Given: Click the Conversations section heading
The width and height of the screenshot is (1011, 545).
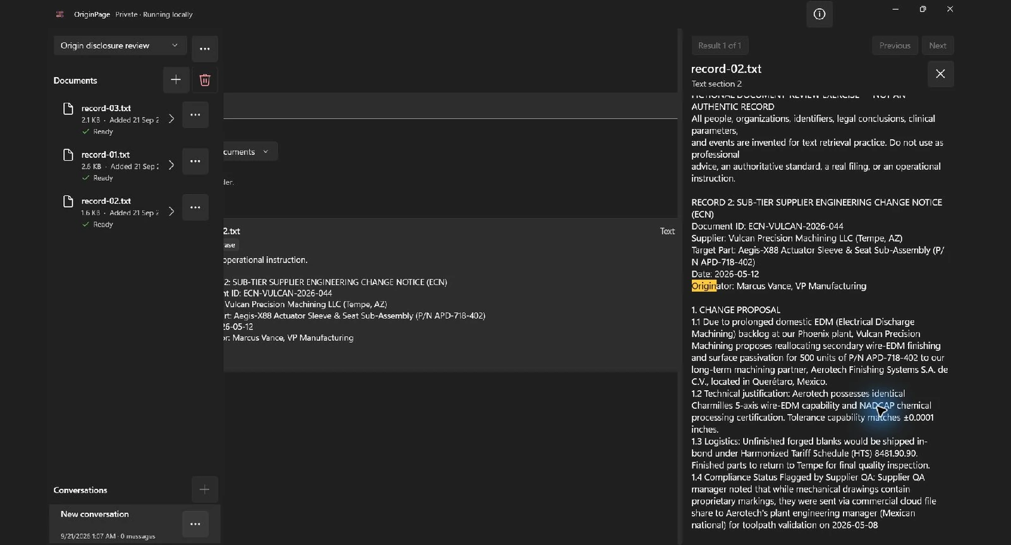Looking at the screenshot, I should point(80,490).
